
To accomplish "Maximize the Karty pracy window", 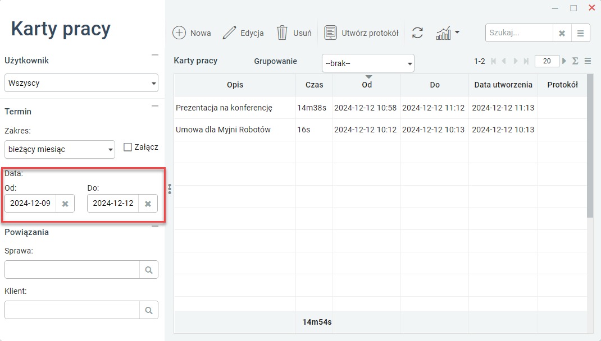I will (x=573, y=8).
